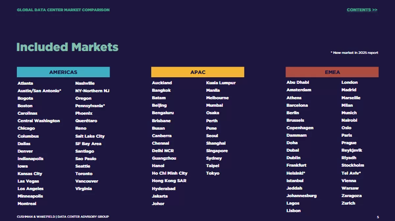Click Austin/San Antonio* in Americas list
The width and height of the screenshot is (395, 221).
coord(39,91)
